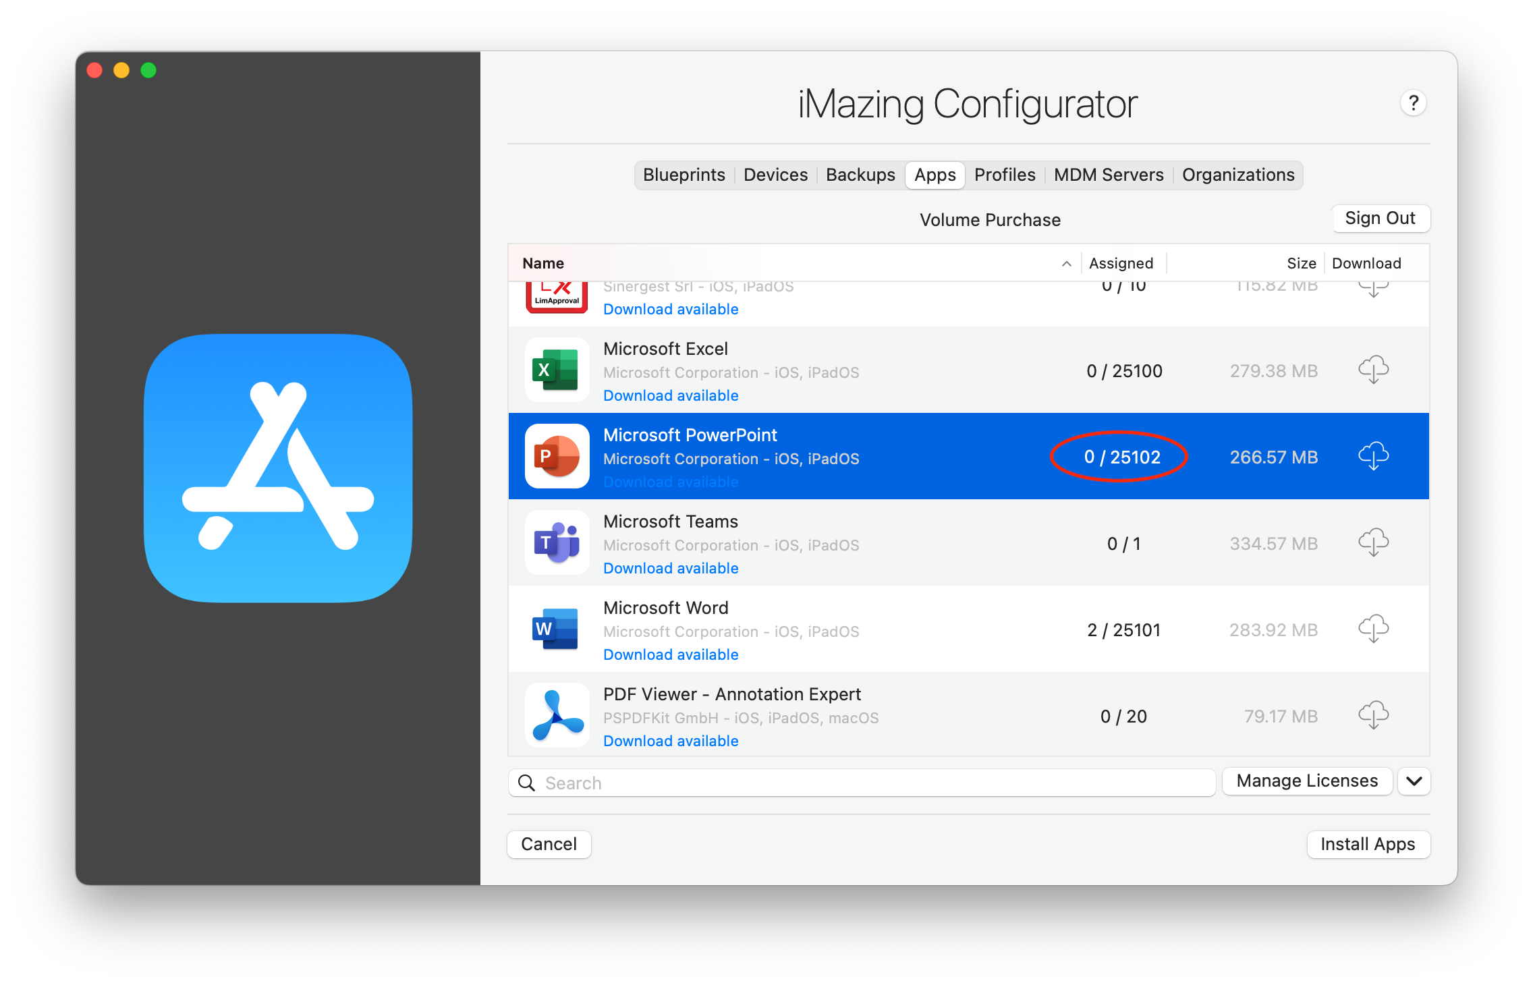
Task: Close the window with the red button
Action: [95, 70]
